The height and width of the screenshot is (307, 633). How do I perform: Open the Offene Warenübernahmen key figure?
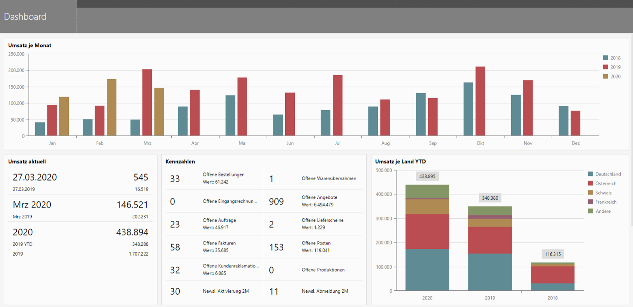[x=314, y=178]
